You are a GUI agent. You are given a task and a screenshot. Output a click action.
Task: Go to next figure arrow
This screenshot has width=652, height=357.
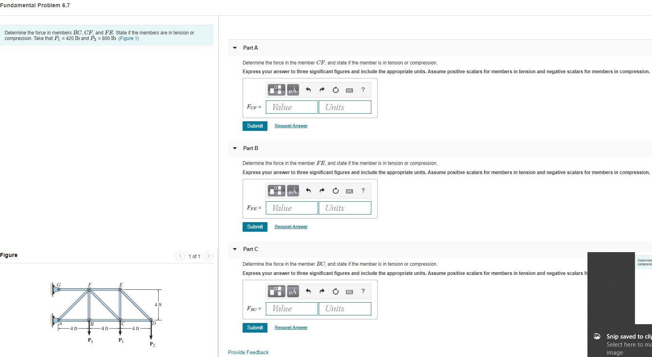point(208,256)
